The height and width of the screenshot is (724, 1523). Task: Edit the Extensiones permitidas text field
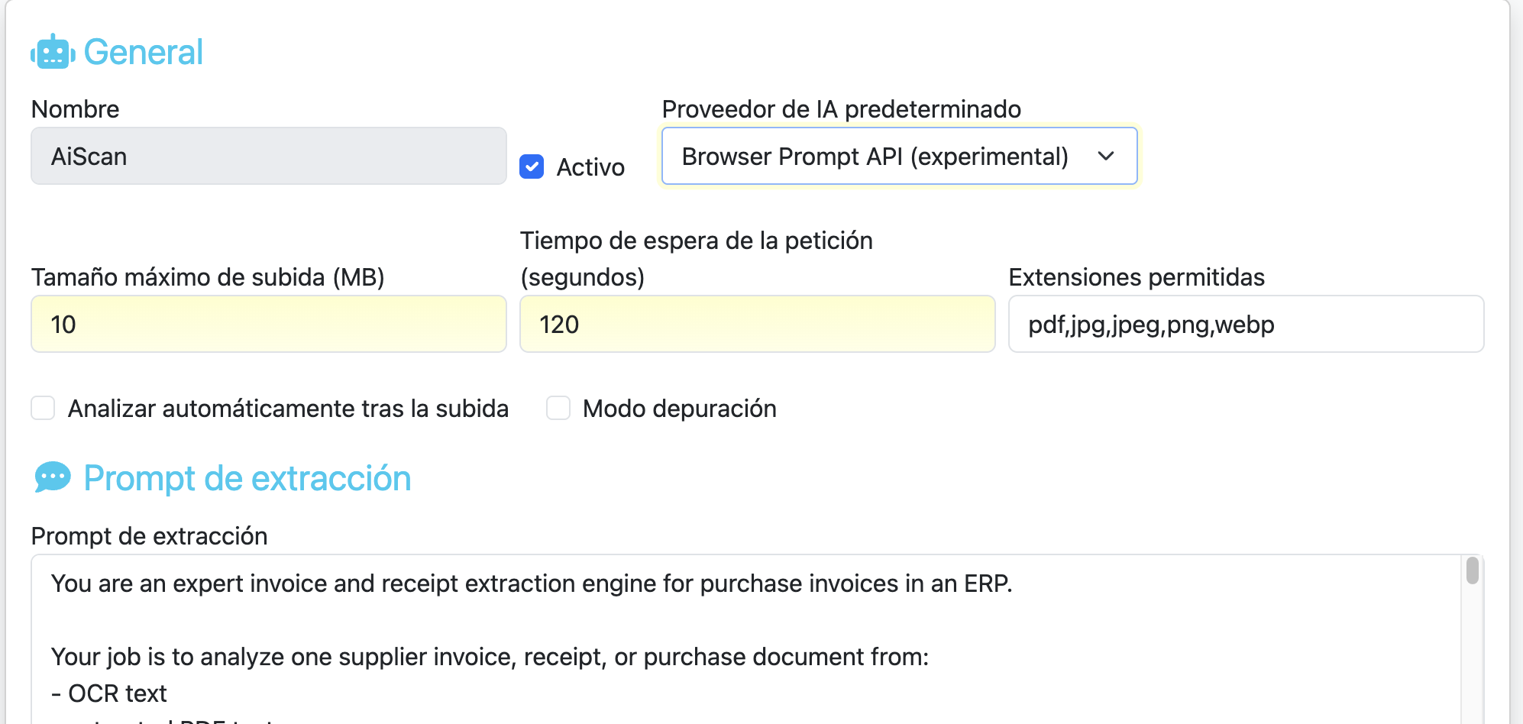1245,324
